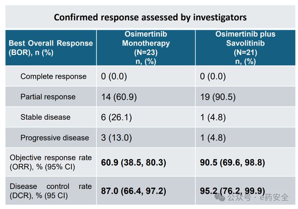Select the Osimertinib plus Savolitinib column header
Screen dimensions: 298x209
(x=245, y=48)
